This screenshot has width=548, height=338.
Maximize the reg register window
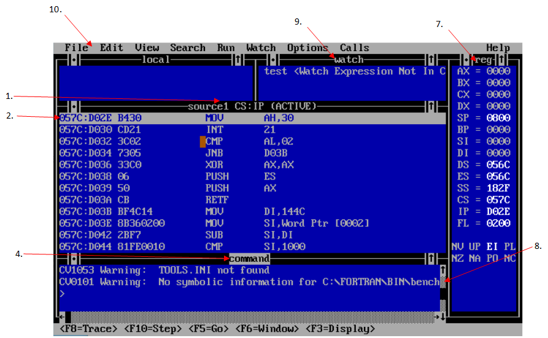pyautogui.click(x=501, y=60)
